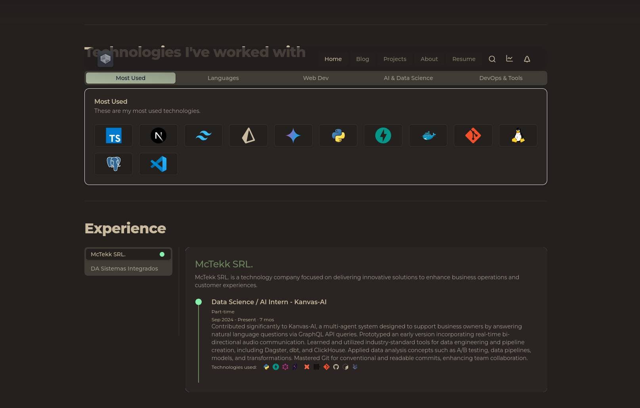The image size is (640, 408).
Task: Open the Web Dev tab
Action: pos(316,78)
